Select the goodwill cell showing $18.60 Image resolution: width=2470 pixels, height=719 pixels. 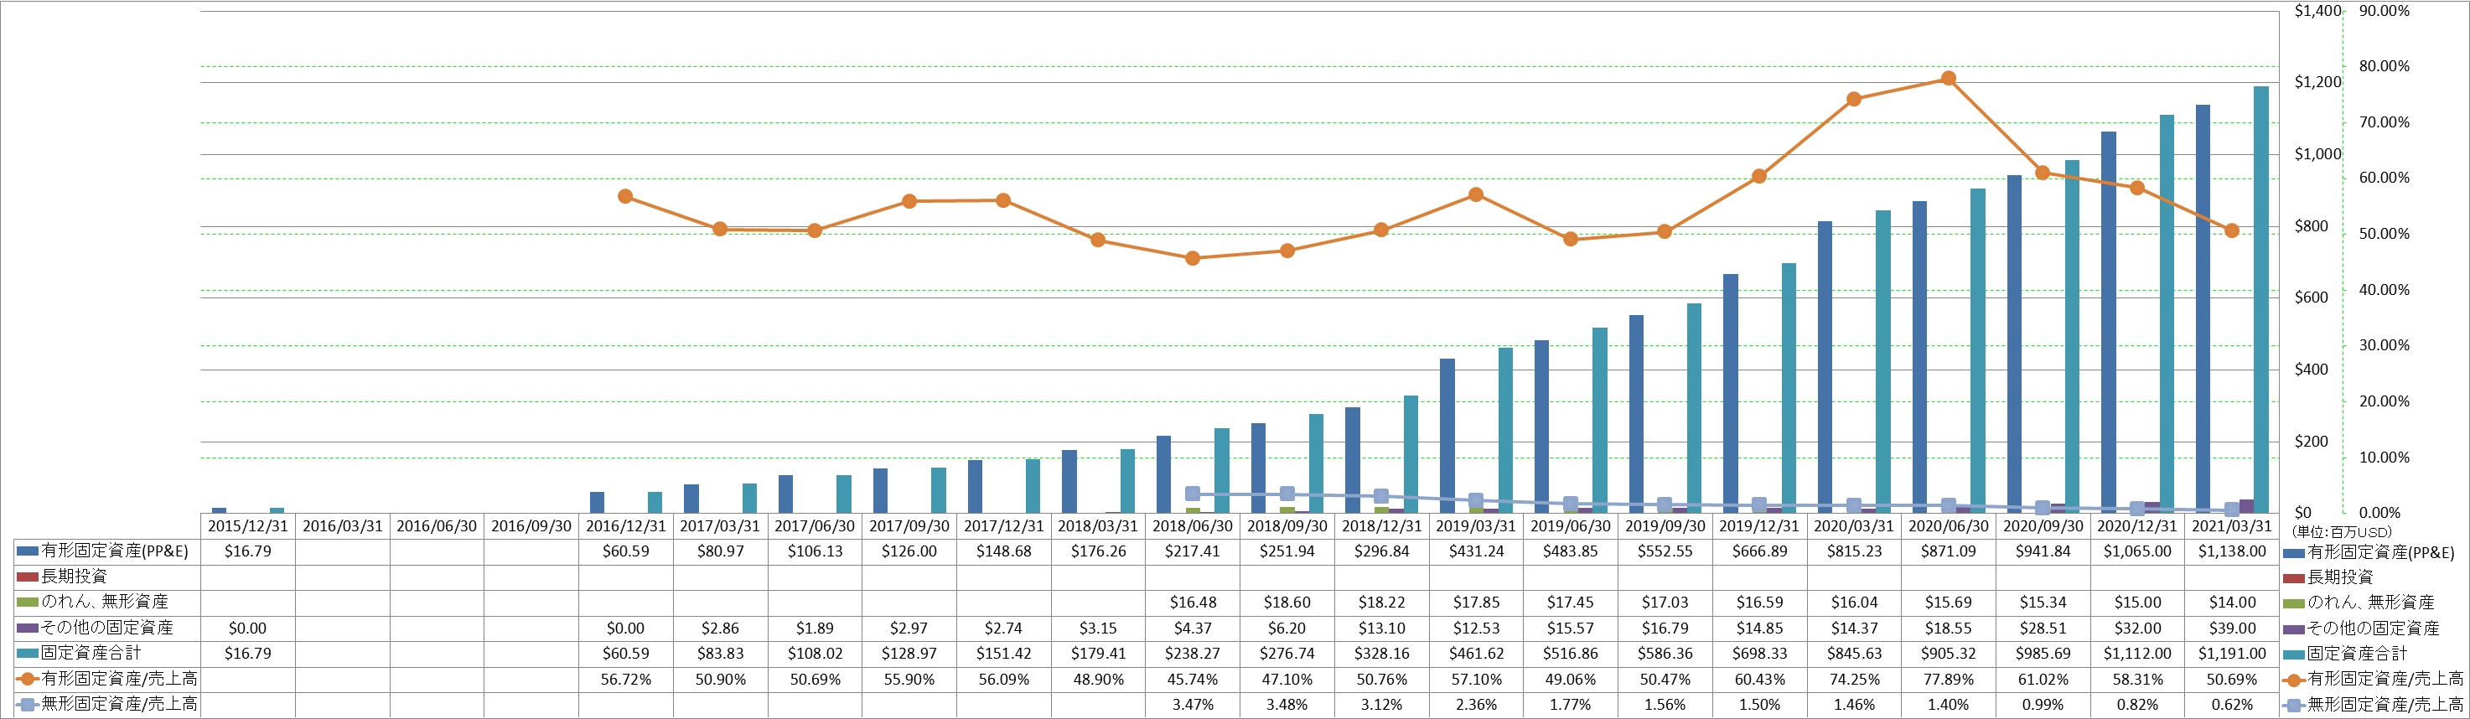1287,603
